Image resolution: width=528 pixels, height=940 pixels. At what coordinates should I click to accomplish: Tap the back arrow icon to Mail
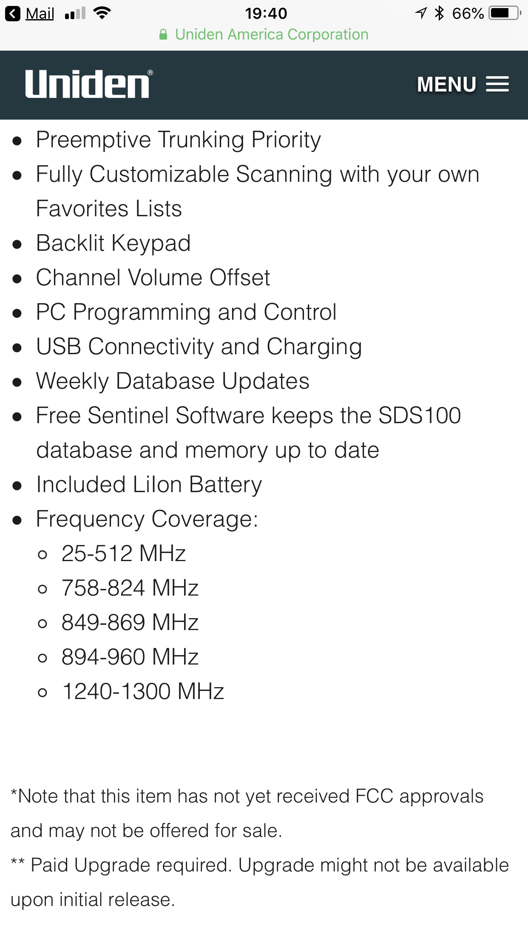[x=13, y=14]
